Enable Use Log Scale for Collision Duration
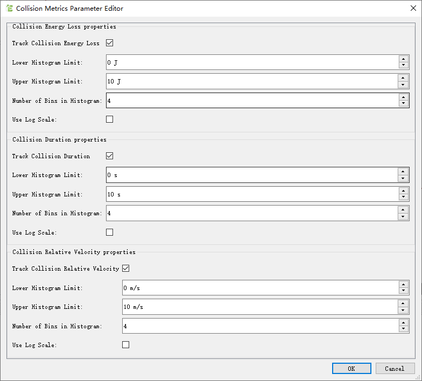This screenshot has height=381, width=422. pos(110,232)
